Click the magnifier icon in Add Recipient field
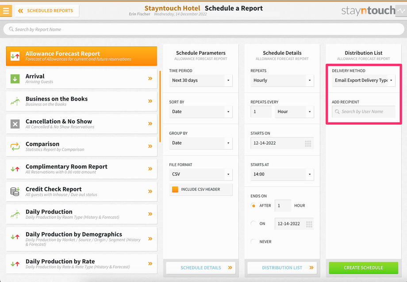 [x=337, y=111]
